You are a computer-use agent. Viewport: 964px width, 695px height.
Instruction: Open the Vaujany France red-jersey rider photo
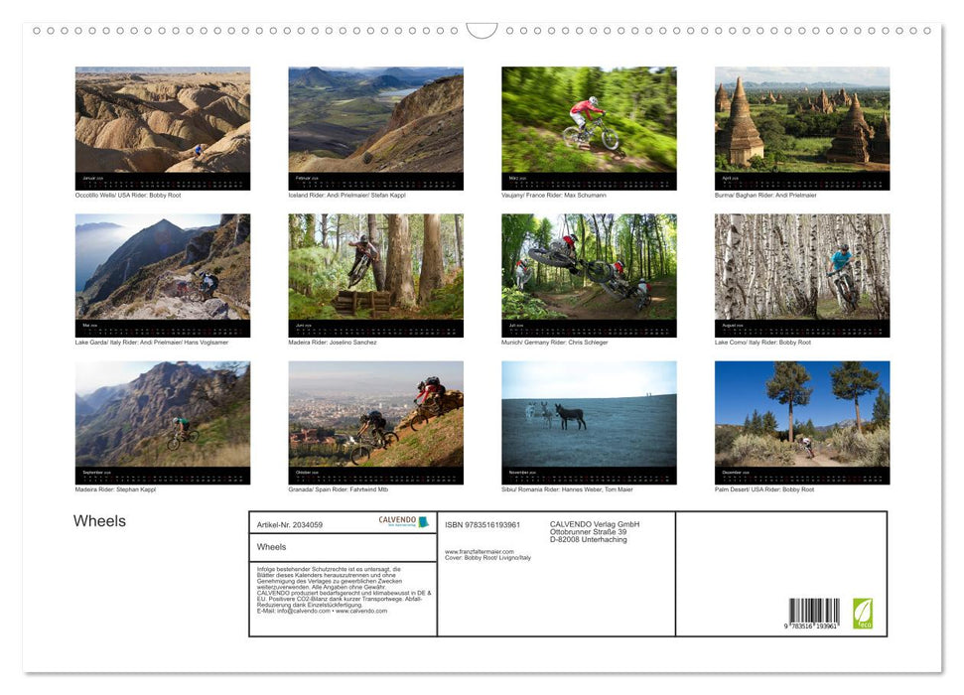pos(589,120)
